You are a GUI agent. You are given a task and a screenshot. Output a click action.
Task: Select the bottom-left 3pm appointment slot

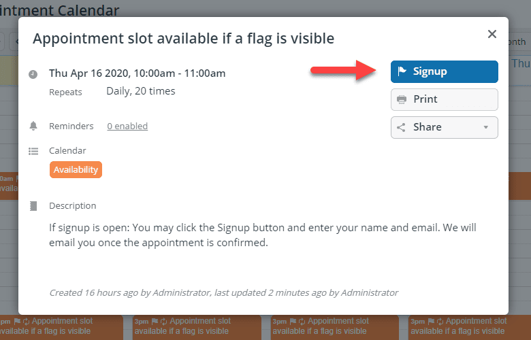pyautogui.click(x=61, y=326)
